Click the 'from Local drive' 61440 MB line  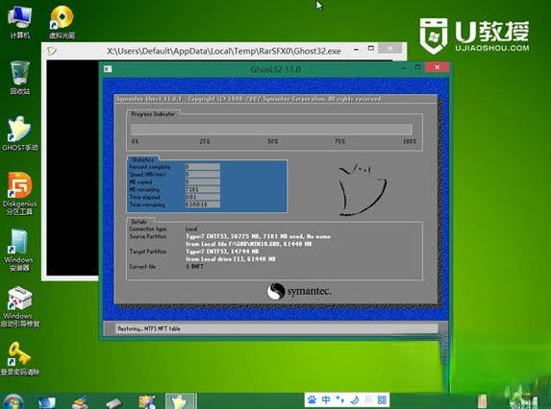(231, 259)
